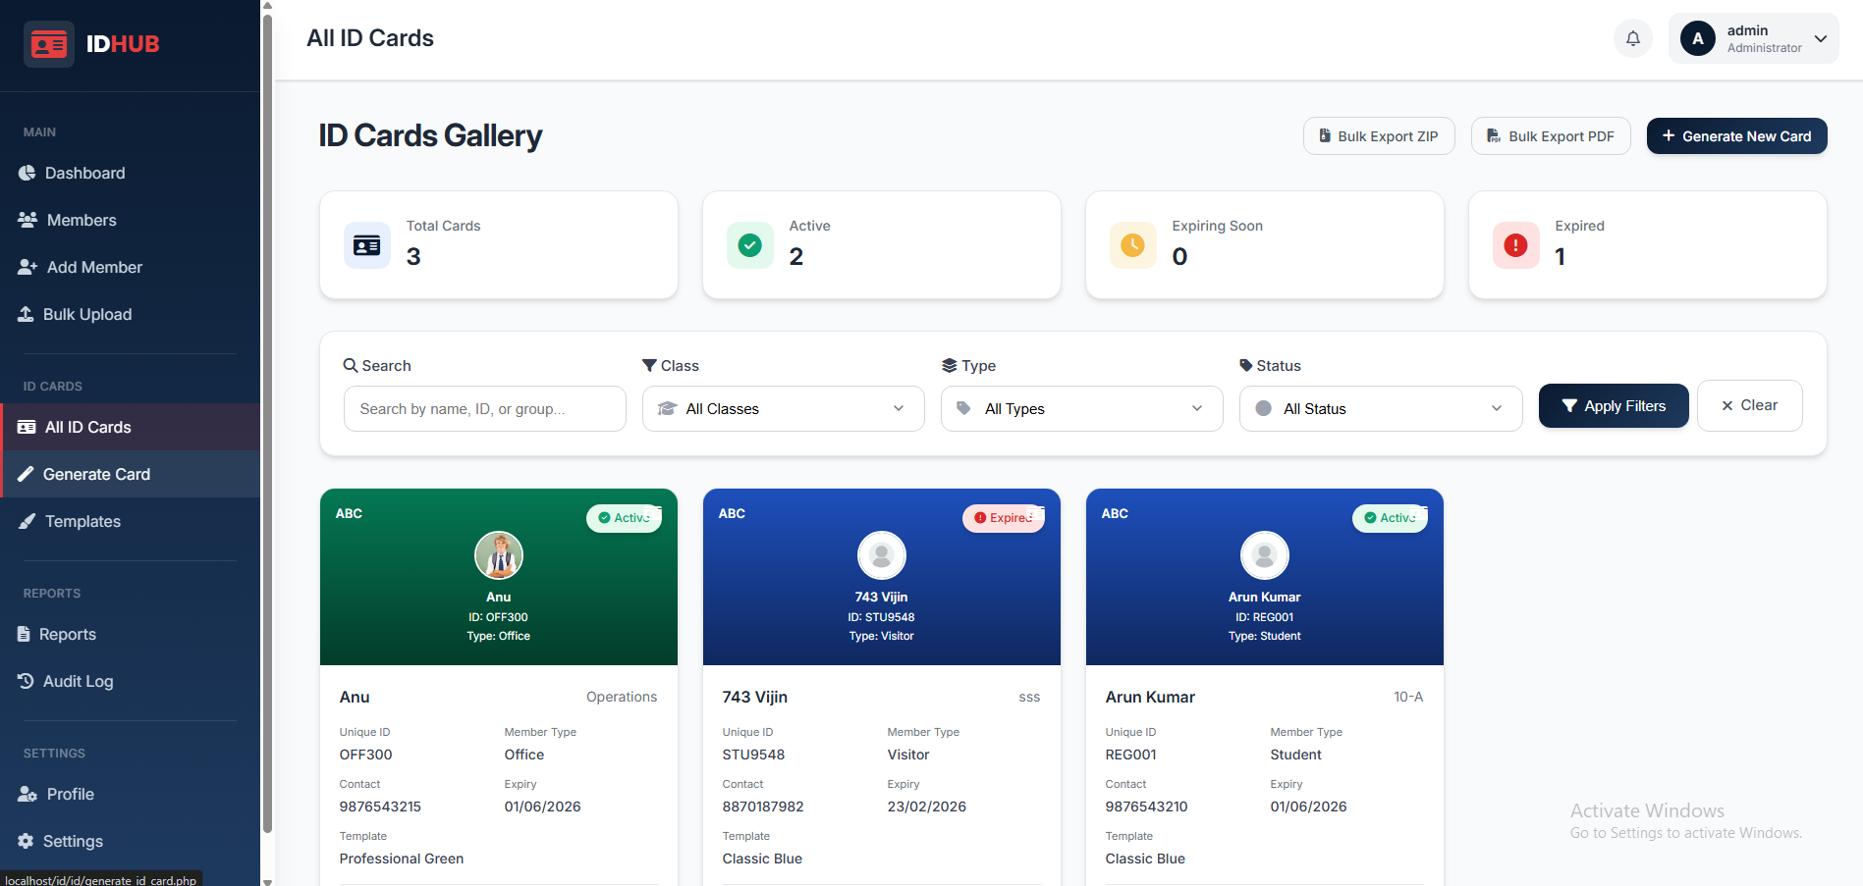Screen dimensions: 1863x886
Task: Click the Apply Filters button
Action: (1613, 405)
